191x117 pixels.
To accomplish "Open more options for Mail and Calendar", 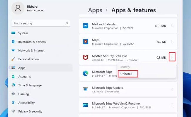I will click(x=172, y=26).
